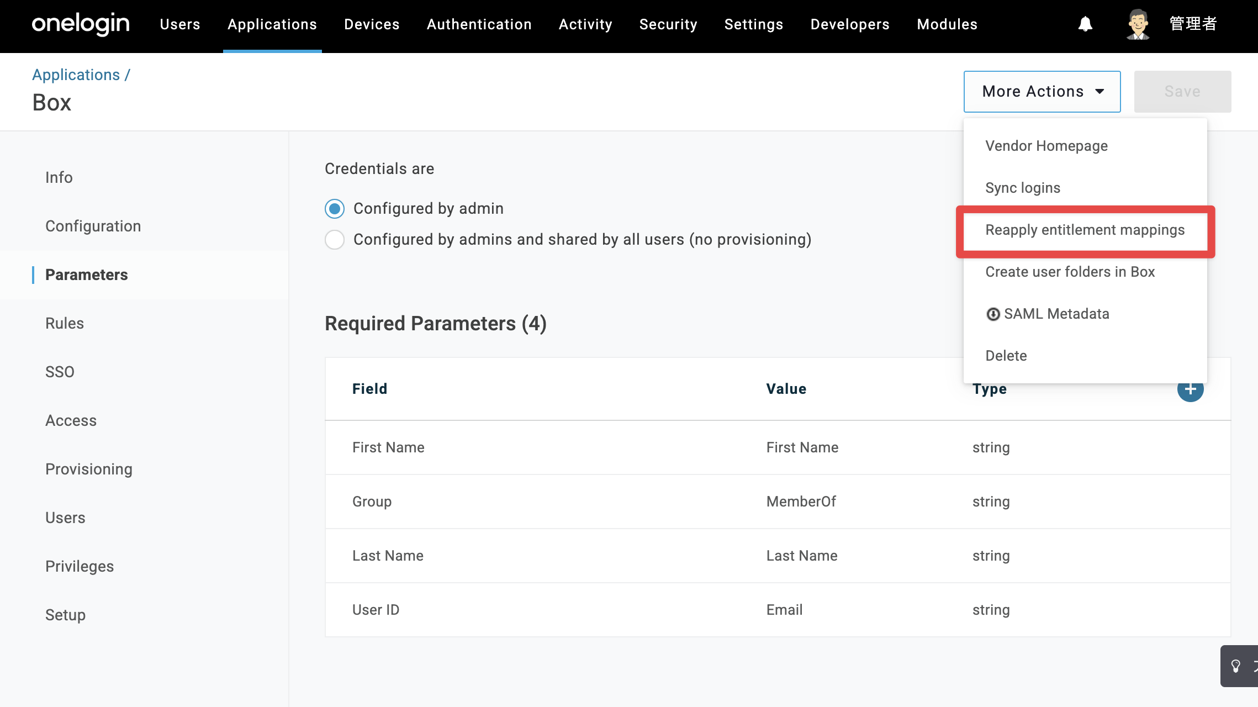Image resolution: width=1258 pixels, height=707 pixels.
Task: Open the Last Name parameter row
Action: point(778,556)
